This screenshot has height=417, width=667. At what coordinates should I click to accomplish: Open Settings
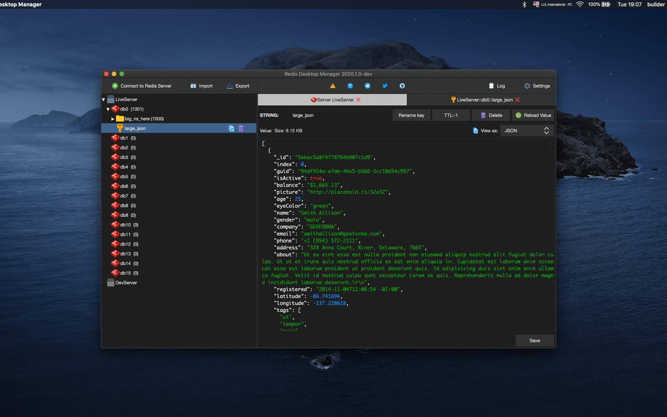537,86
